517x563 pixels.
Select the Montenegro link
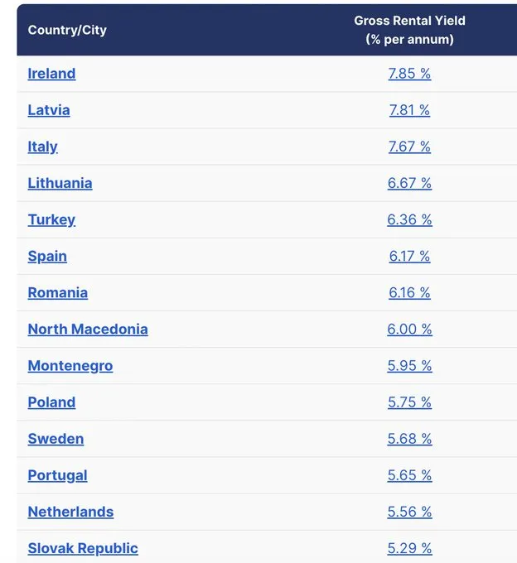(70, 366)
